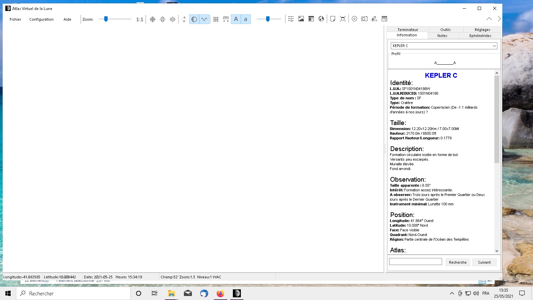Viewport: 533px width, 300px height.
Task: Toggle the capital A labels button
Action: click(236, 19)
